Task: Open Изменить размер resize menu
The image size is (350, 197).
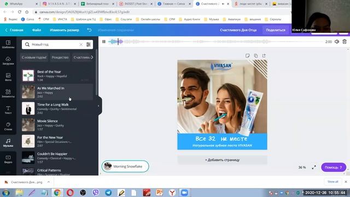Action: click(65, 30)
